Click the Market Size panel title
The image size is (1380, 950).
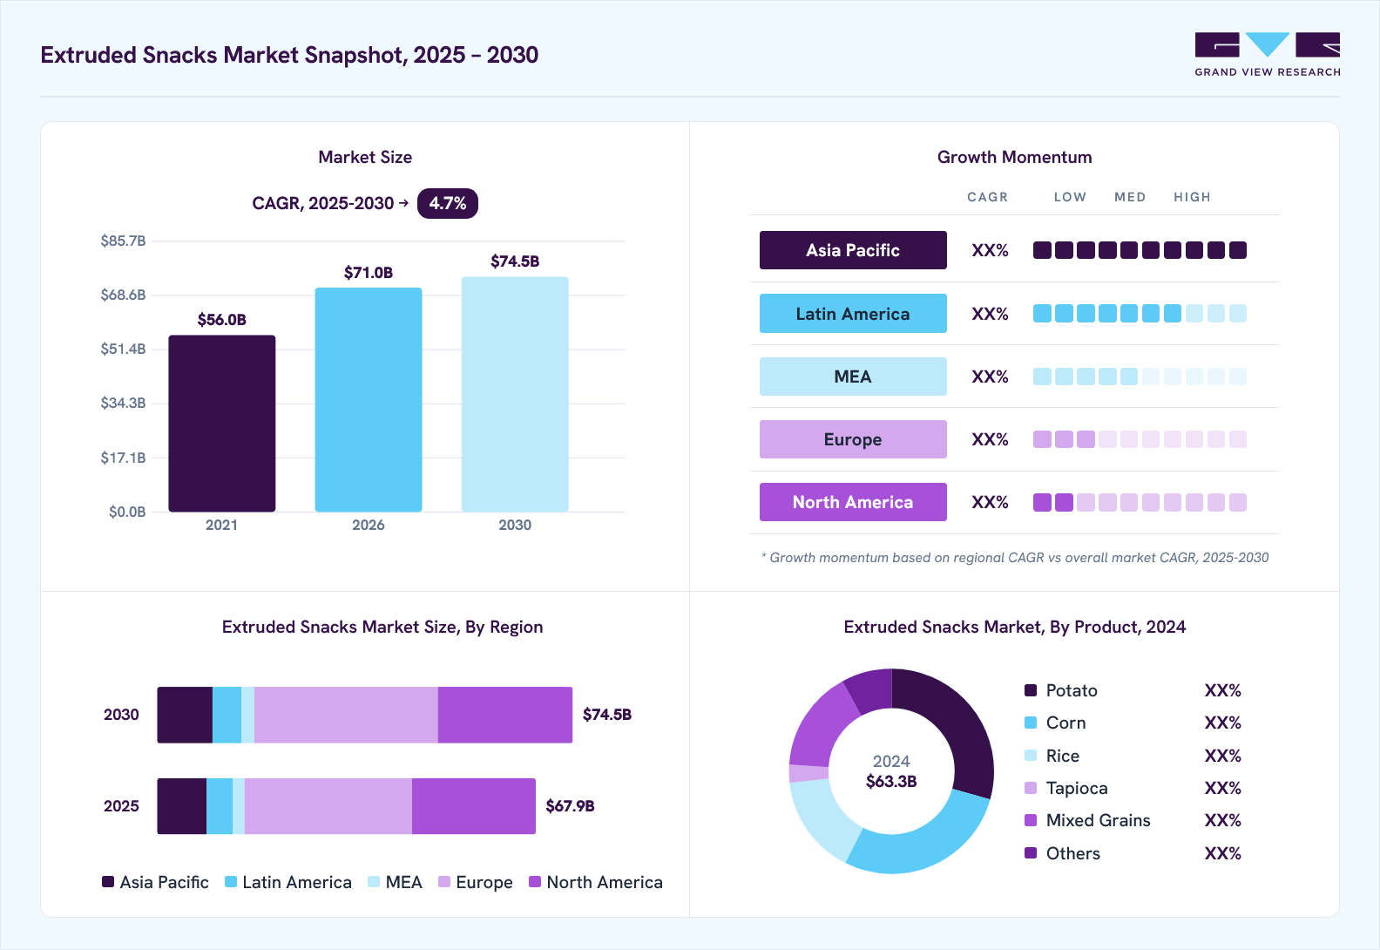(365, 157)
